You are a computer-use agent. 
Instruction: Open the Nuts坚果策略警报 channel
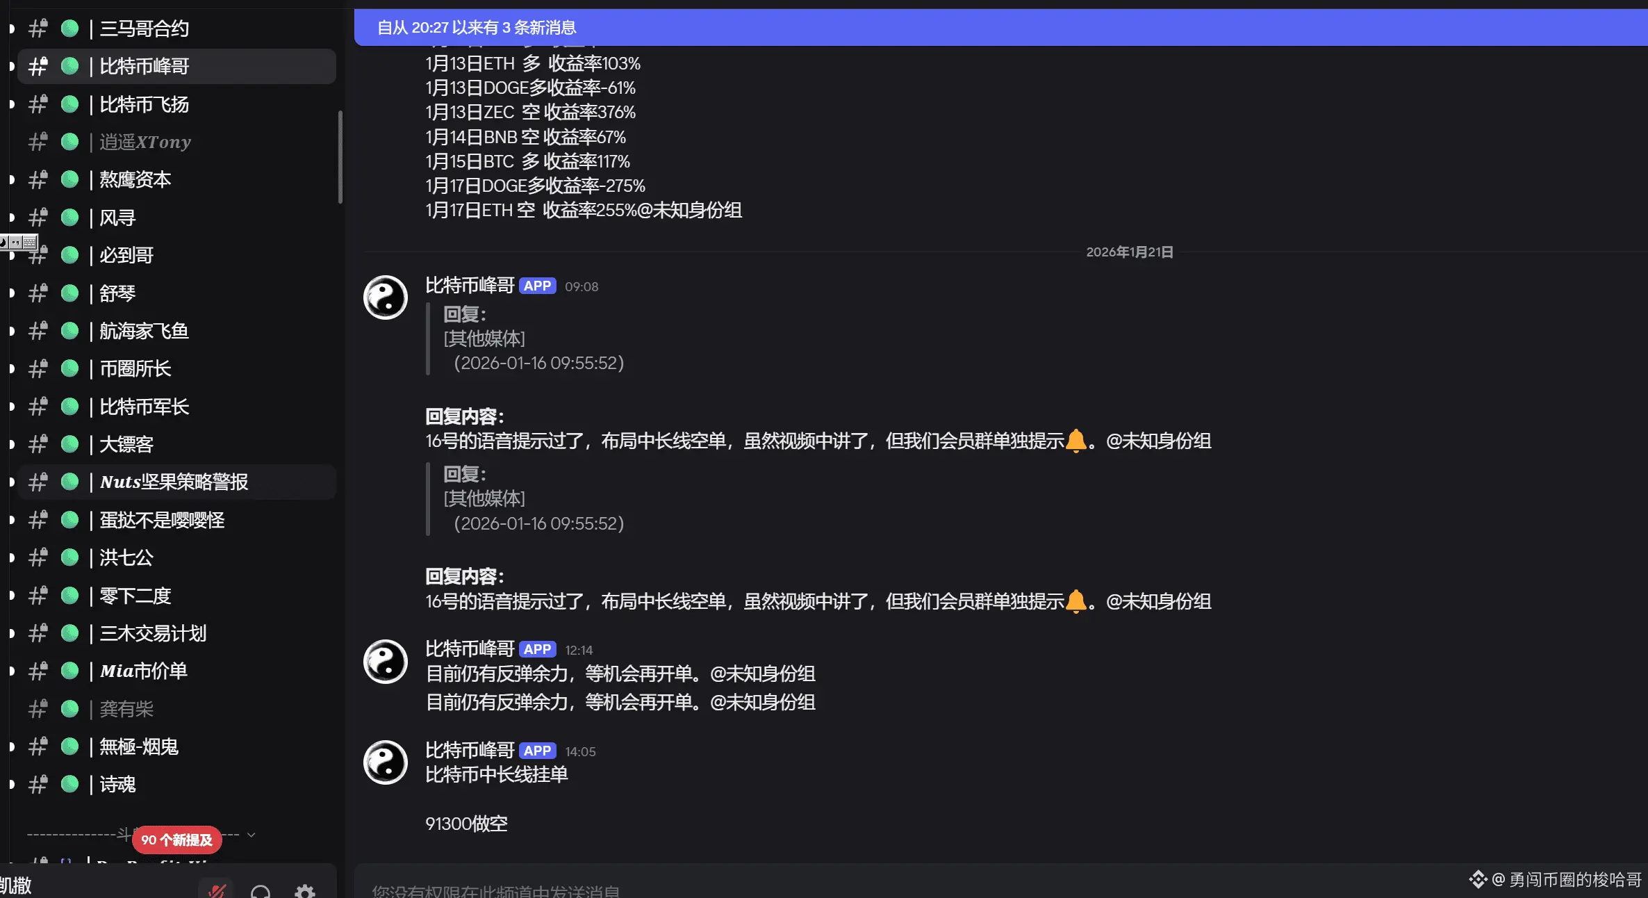click(174, 482)
